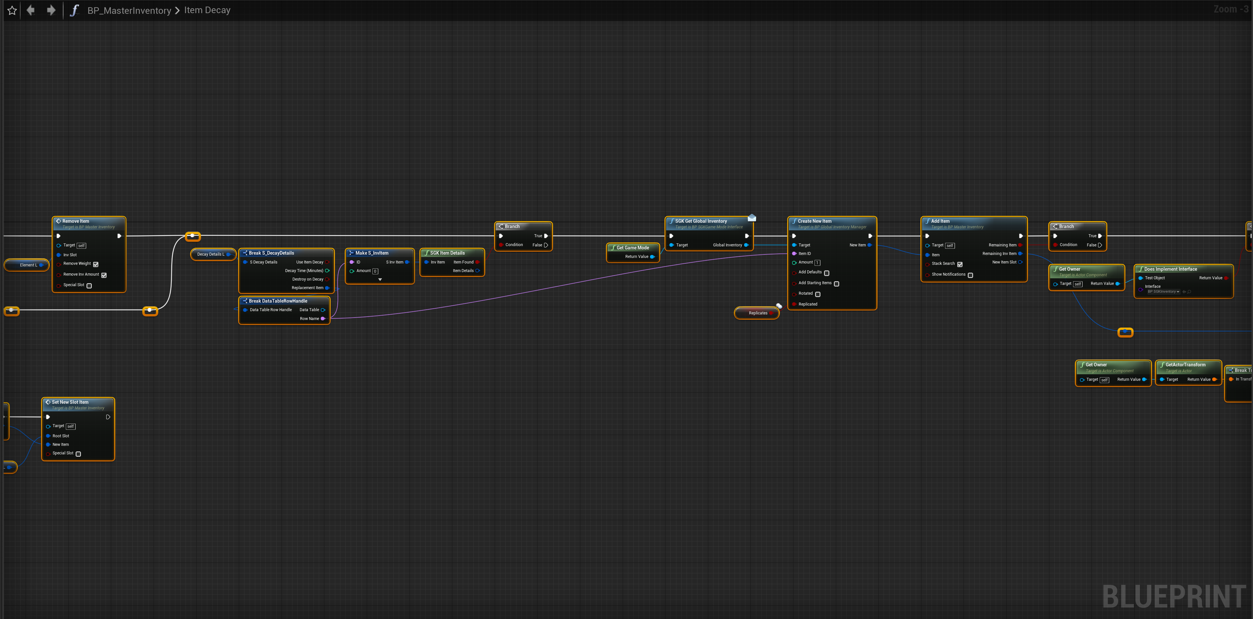Open the BP SGKInventory interface dropdown
This screenshot has width=1253, height=619.
coord(1164,292)
